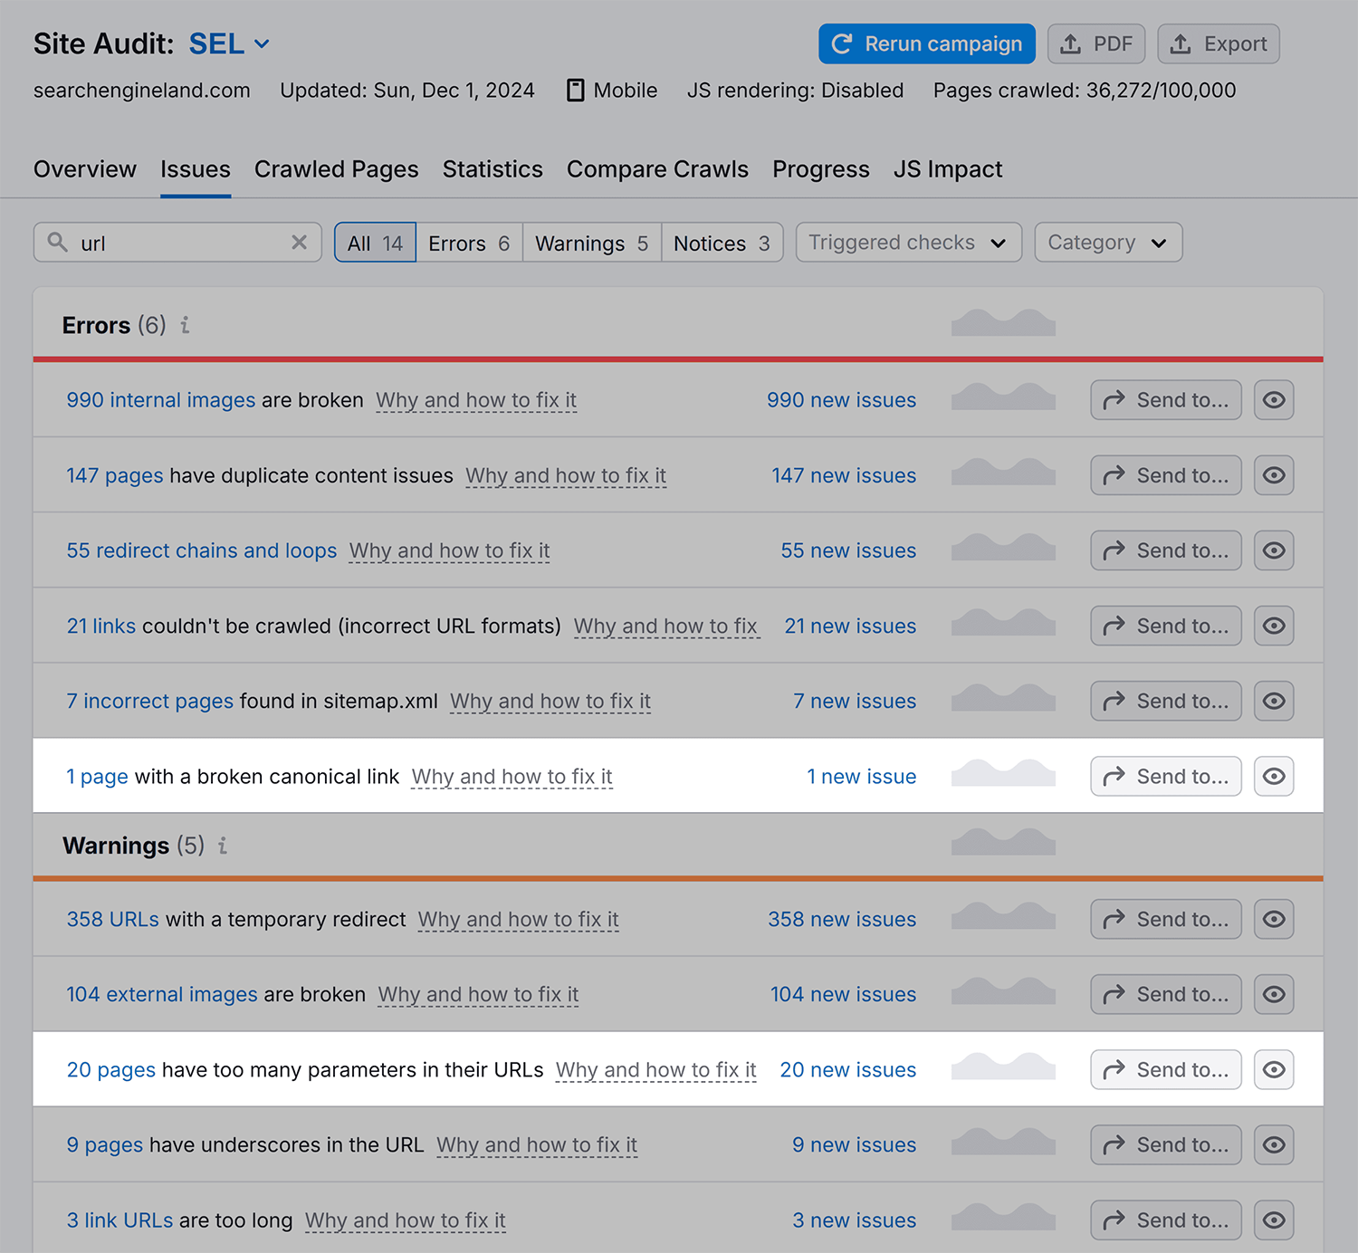The width and height of the screenshot is (1358, 1253).
Task: Show only Notices
Action: 722,243
